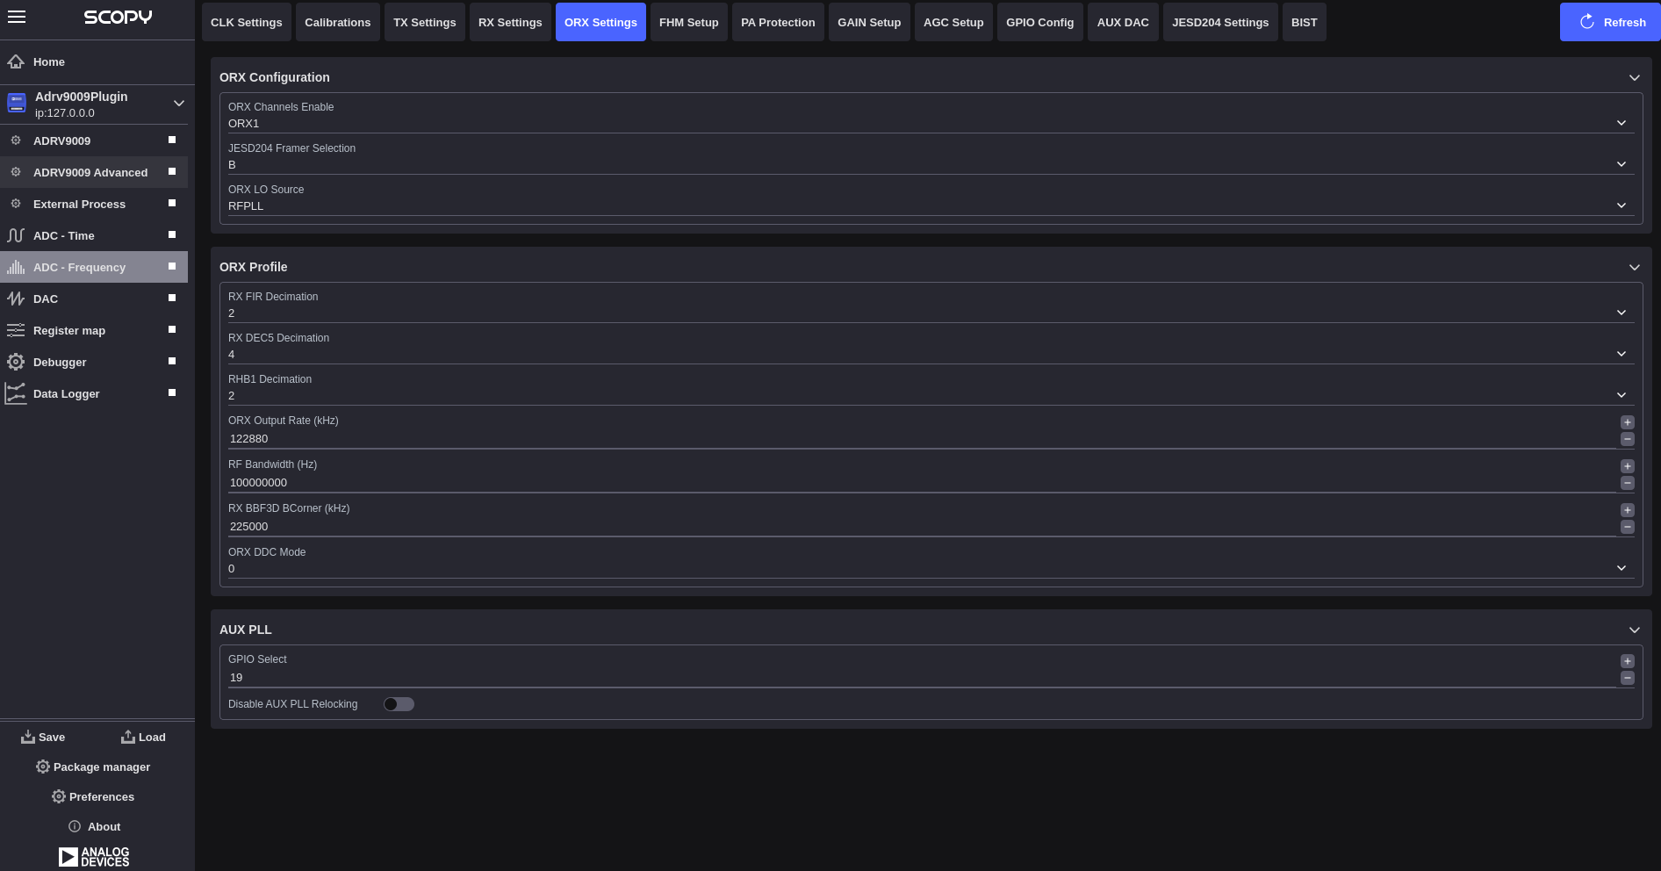Launch the Debugger tool
This screenshot has height=871, width=1661.
click(59, 362)
